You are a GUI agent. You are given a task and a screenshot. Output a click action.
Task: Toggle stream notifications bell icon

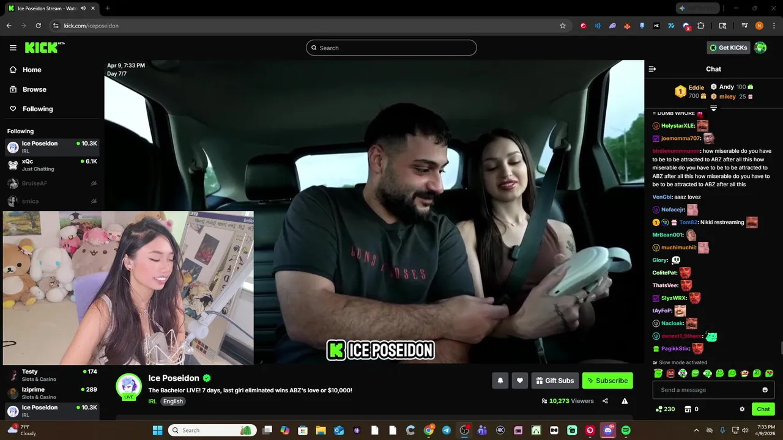(500, 381)
